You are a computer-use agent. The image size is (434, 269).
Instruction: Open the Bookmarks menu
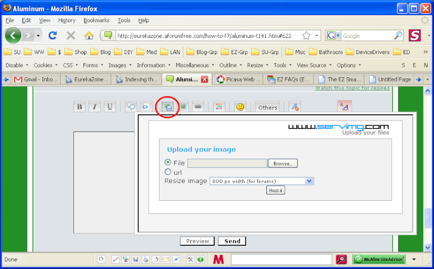click(97, 20)
